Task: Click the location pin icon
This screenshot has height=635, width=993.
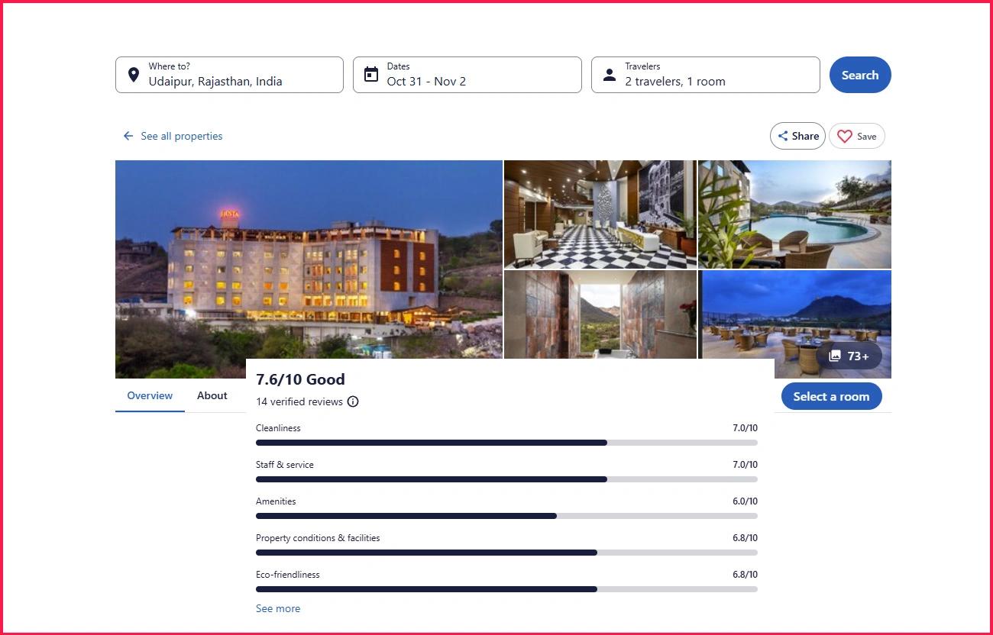Action: point(133,75)
